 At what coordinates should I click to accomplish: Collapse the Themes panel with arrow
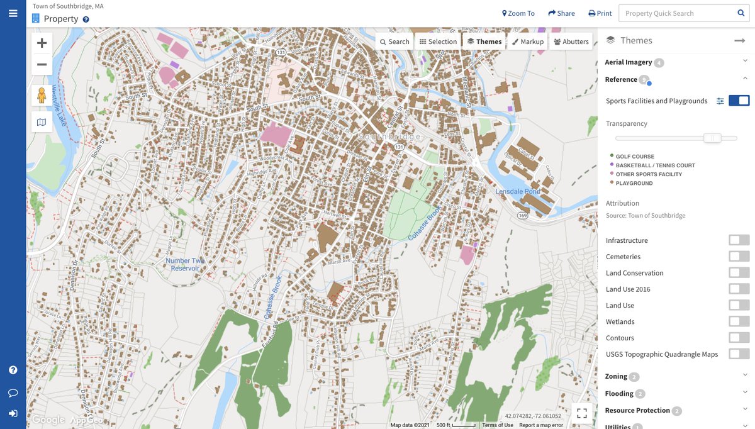(x=739, y=40)
